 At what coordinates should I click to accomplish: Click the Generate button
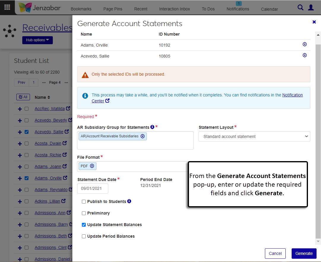point(304,253)
